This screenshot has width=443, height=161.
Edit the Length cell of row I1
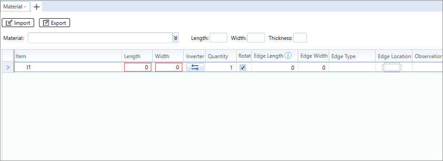click(138, 67)
